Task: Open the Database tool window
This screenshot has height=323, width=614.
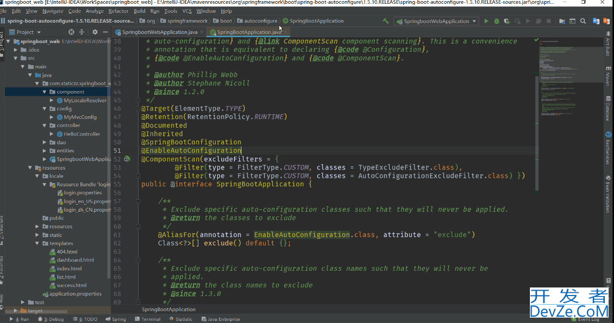Action: pyautogui.click(x=608, y=109)
